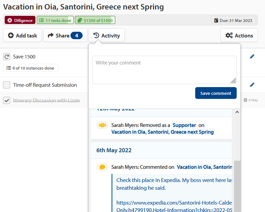The image size is (265, 212).
Task: Click the Save comment button
Action: pos(216,93)
